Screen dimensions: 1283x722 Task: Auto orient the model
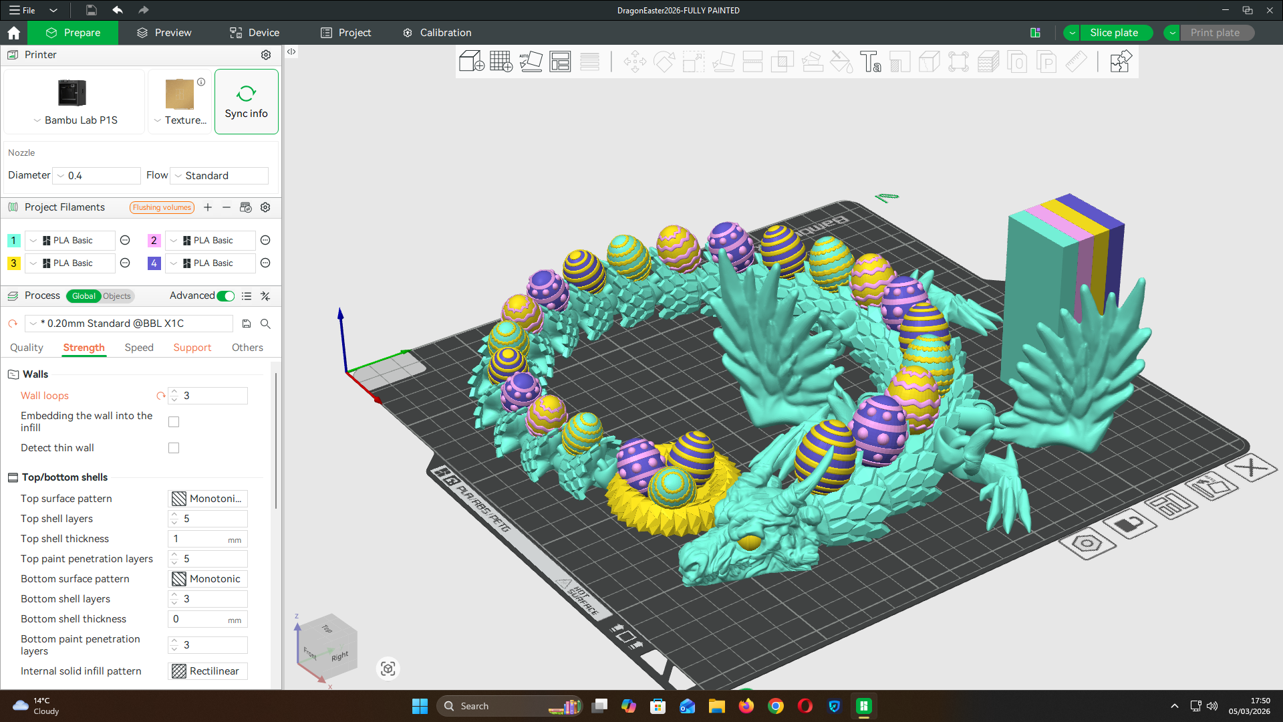point(531,62)
